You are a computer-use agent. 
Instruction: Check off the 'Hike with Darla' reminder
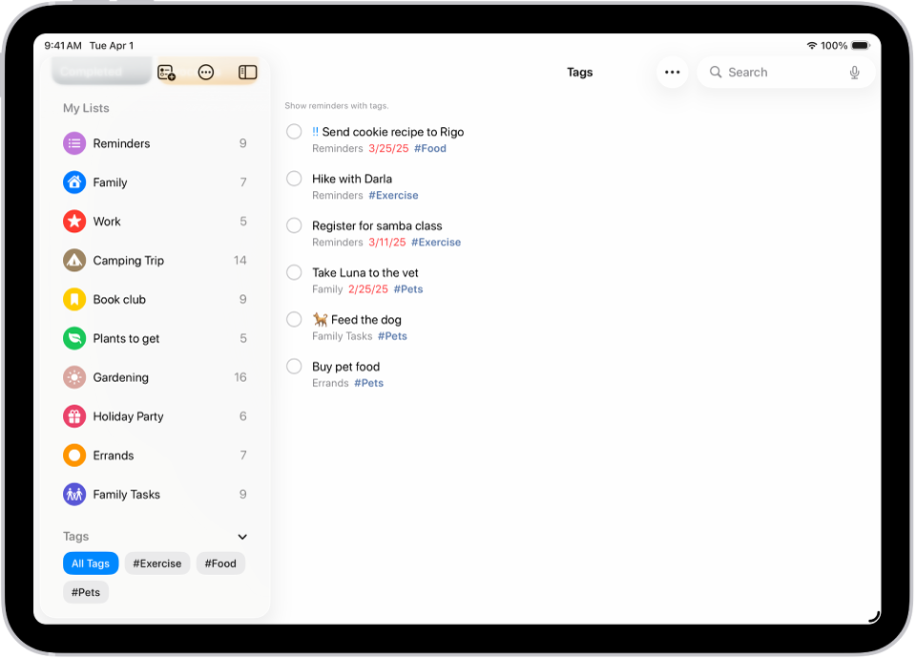(293, 179)
